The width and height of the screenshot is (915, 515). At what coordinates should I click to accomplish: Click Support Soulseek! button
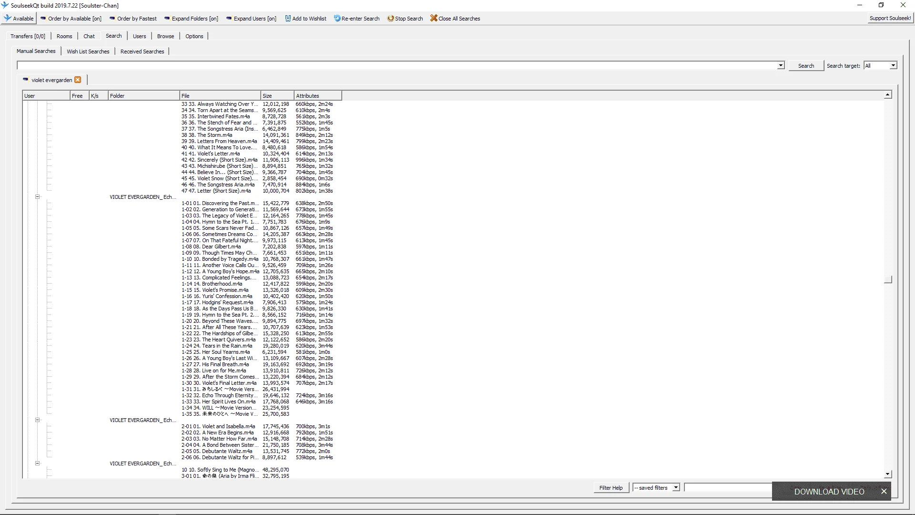(x=890, y=18)
